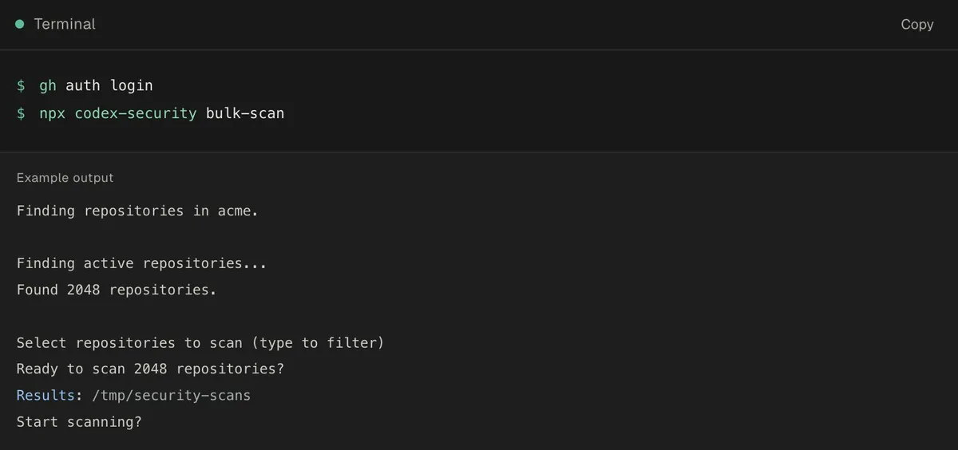Click '(type to filter)' hint text
Viewport: 958px width, 450px height.
[318, 343]
